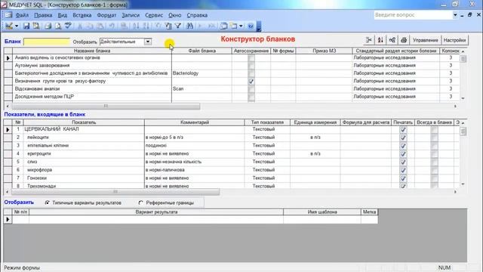The height and width of the screenshot is (272, 483).
Task: Click the horizontal scrollbar of blanks list
Action: pos(106,106)
